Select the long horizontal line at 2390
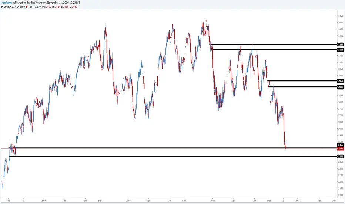Screen dimensions: 345x204 coord(174,157)
